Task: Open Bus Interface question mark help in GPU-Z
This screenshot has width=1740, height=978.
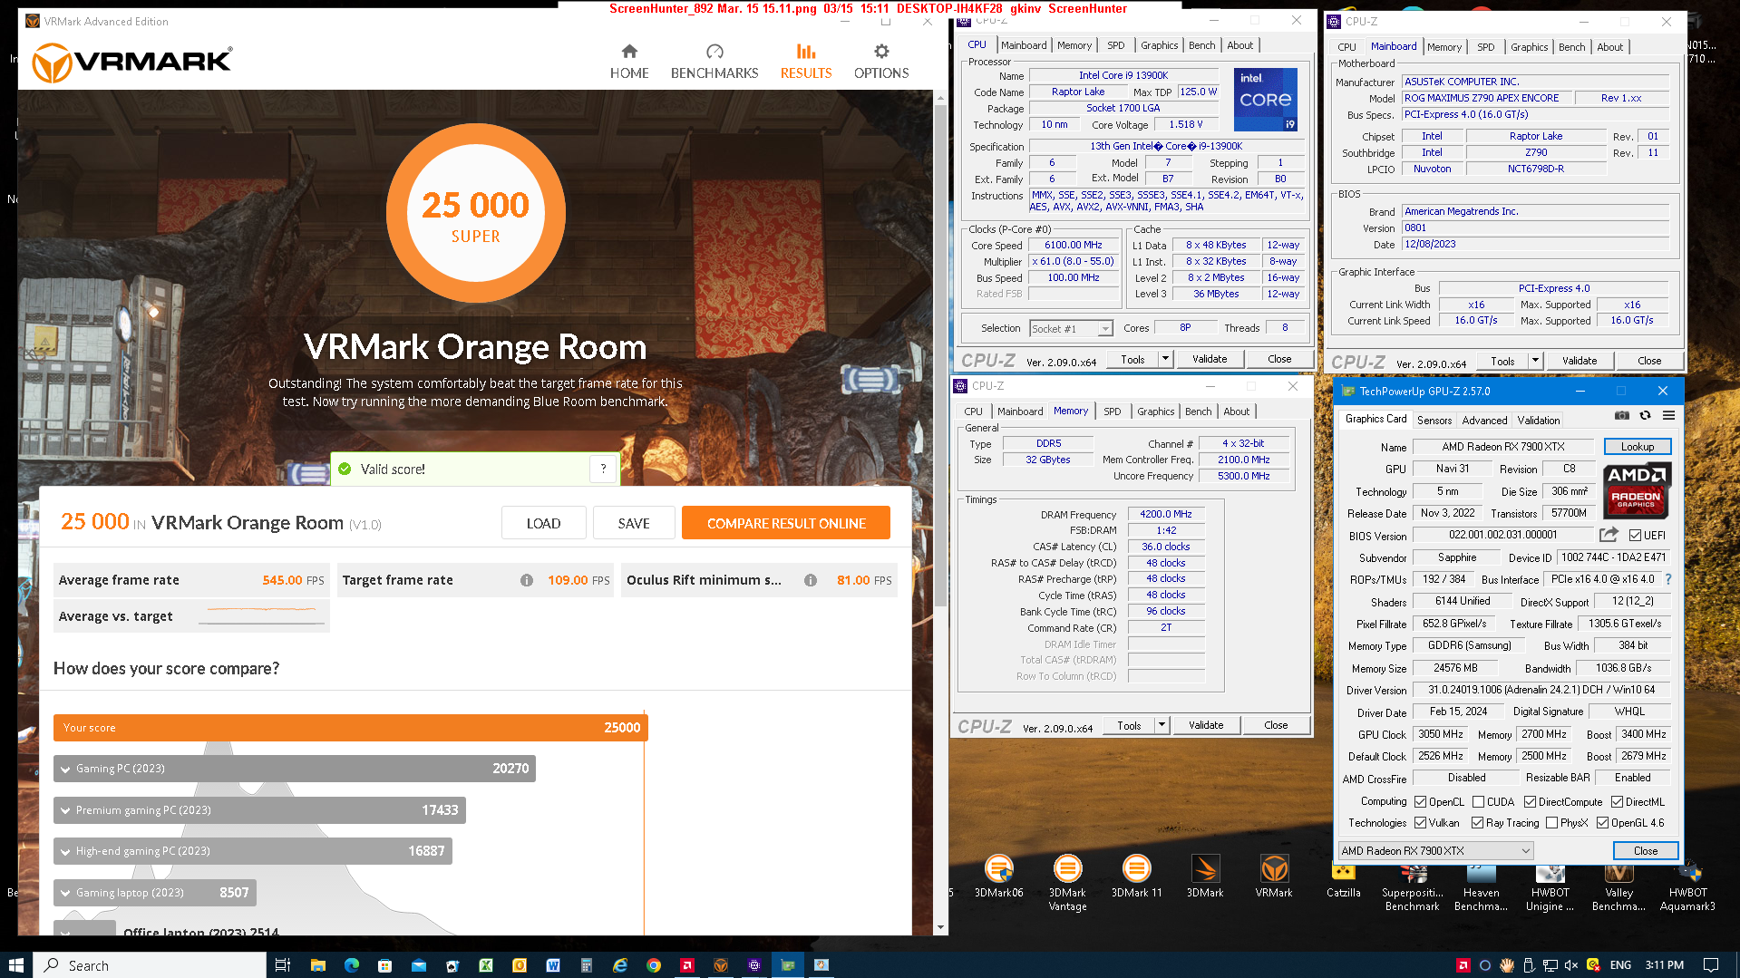Action: (1668, 579)
